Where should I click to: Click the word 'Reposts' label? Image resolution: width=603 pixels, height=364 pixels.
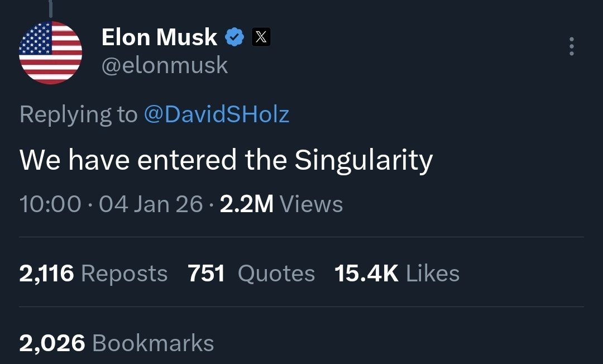(124, 274)
